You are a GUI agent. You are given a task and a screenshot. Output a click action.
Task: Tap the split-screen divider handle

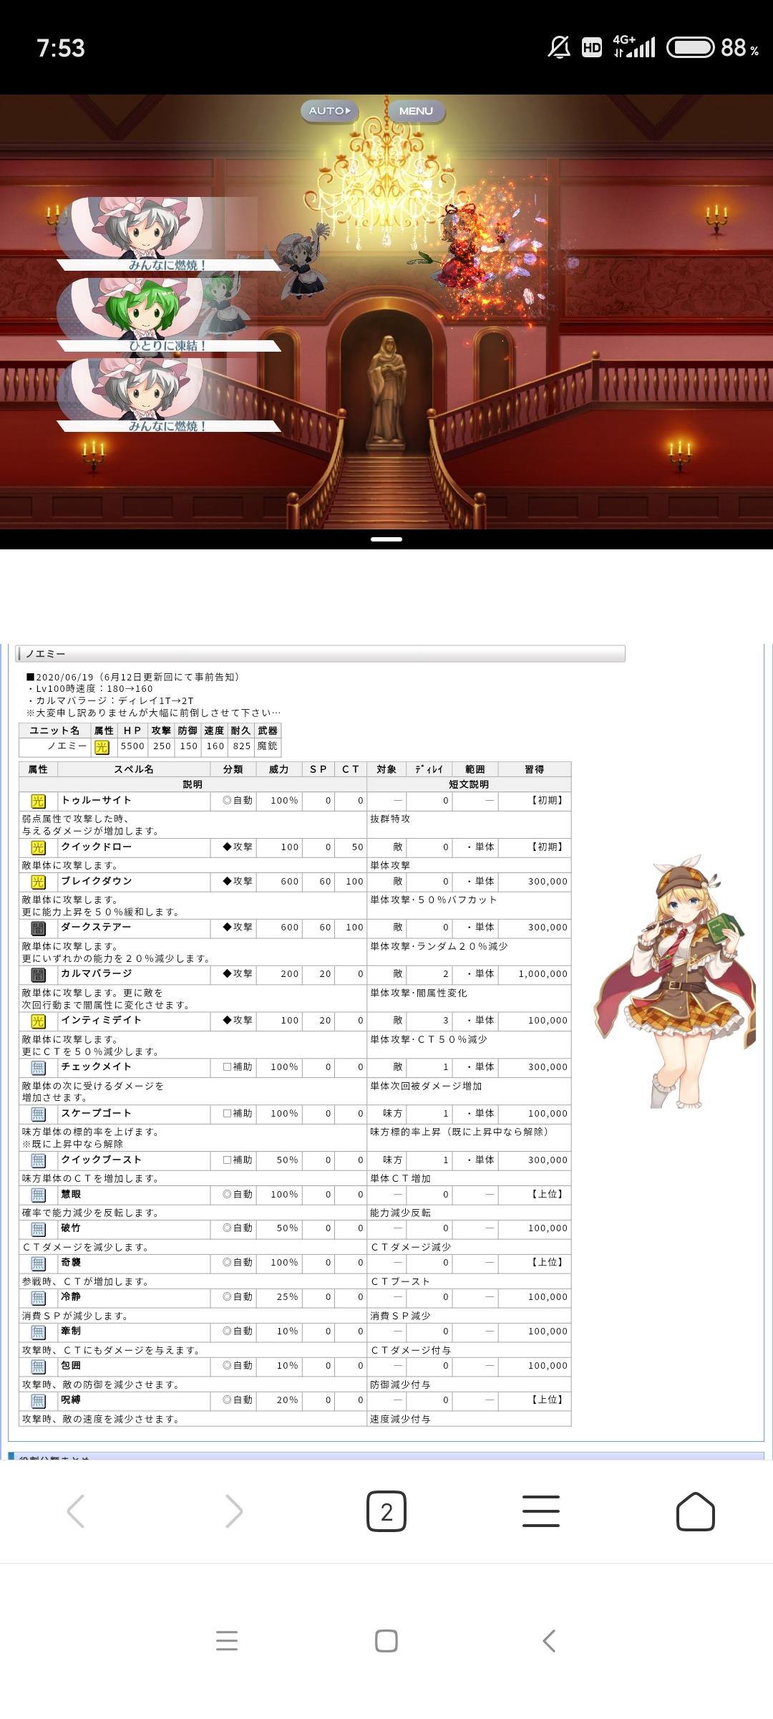click(x=386, y=539)
